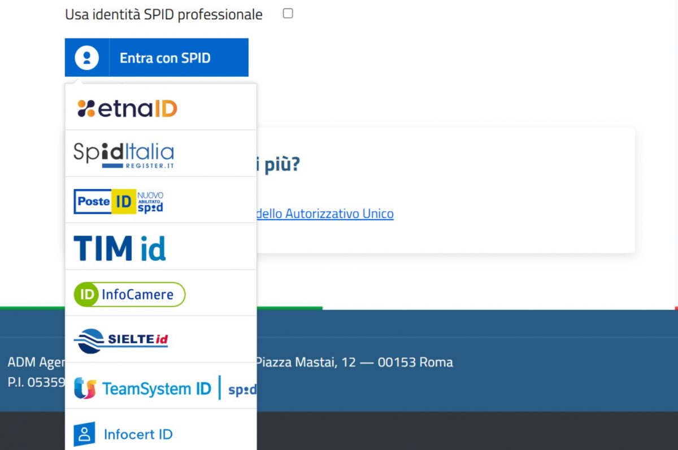
Task: Click the Infocert ID person icon
Action: [x=84, y=434]
